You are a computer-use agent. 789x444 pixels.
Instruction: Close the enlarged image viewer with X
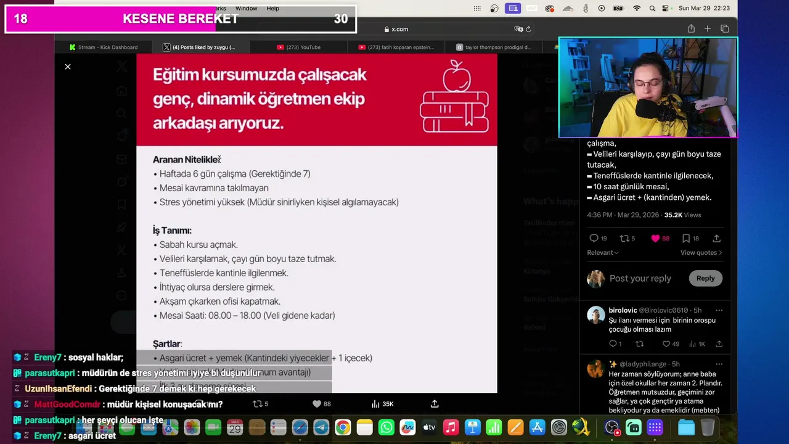tap(68, 67)
